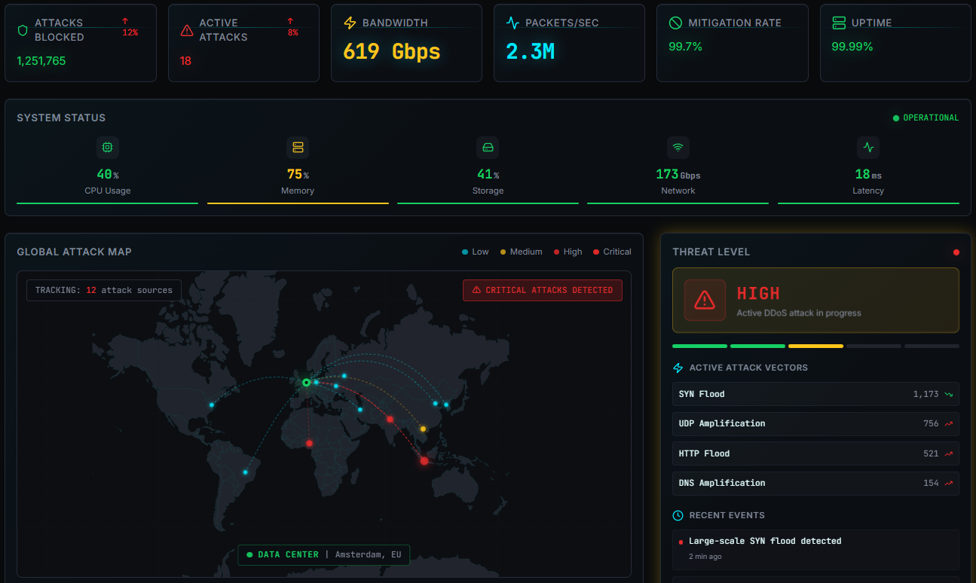The image size is (976, 583).
Task: Click the CPU Usage chip icon
Action: coord(107,147)
